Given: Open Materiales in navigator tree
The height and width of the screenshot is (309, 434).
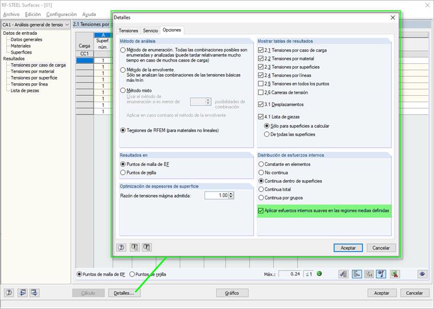Looking at the screenshot, I should tap(21, 46).
